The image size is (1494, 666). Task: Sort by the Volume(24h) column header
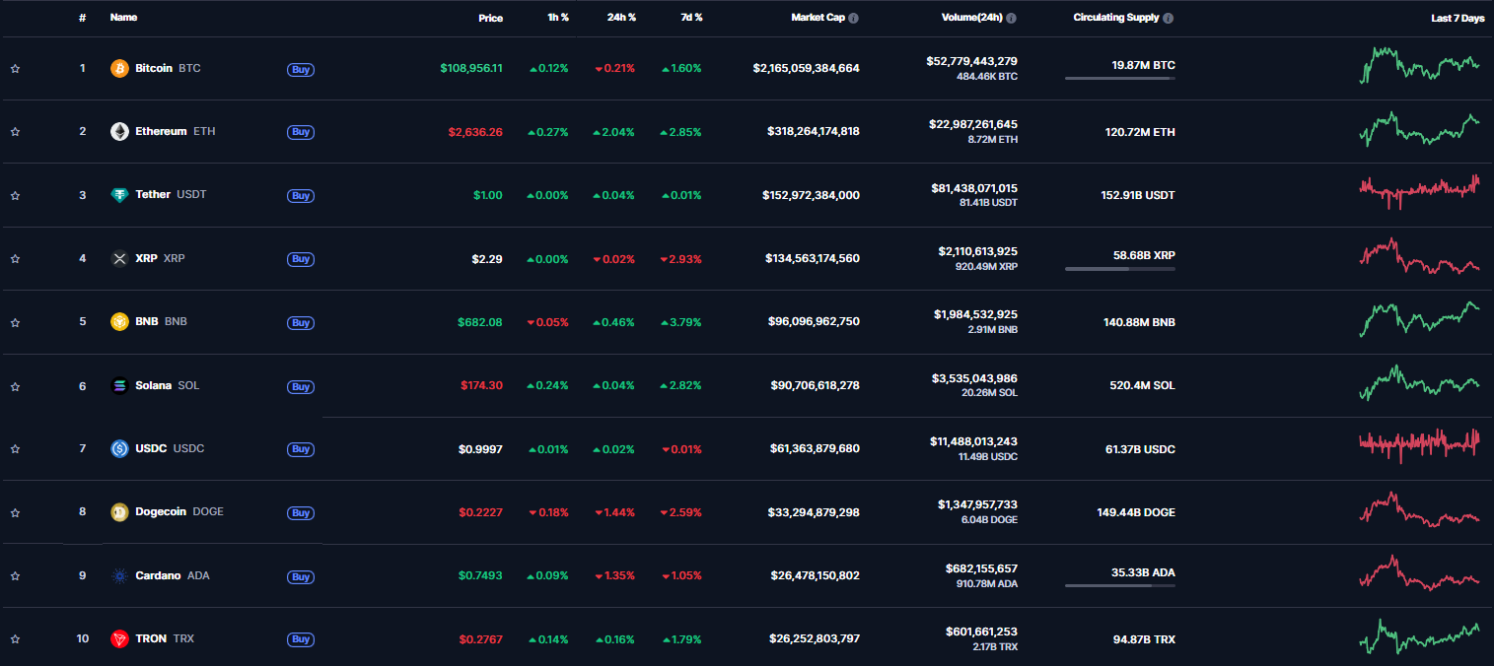click(972, 19)
